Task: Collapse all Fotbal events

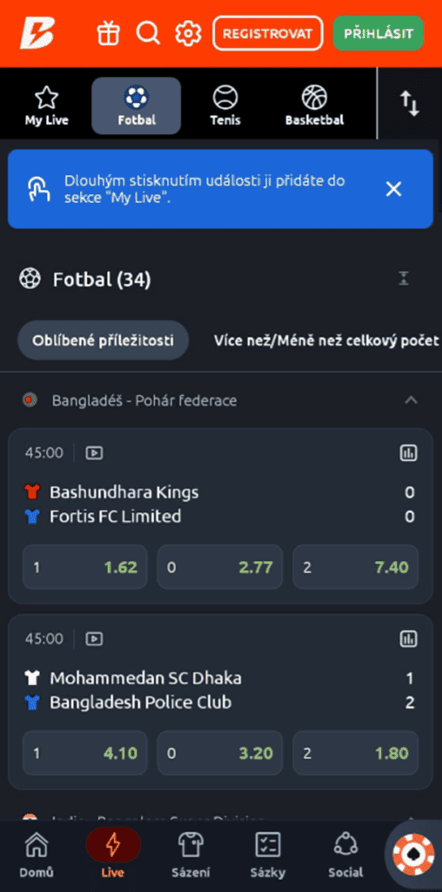Action: click(404, 279)
